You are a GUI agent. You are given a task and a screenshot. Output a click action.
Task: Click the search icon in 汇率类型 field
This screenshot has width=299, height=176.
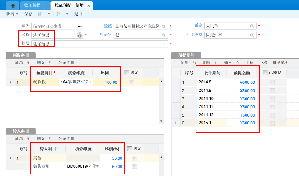point(253,35)
